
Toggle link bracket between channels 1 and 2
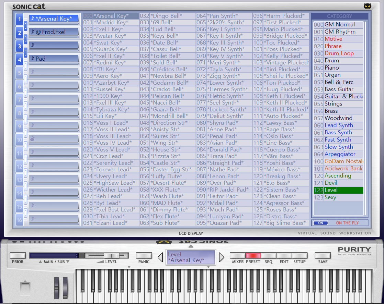25,26
